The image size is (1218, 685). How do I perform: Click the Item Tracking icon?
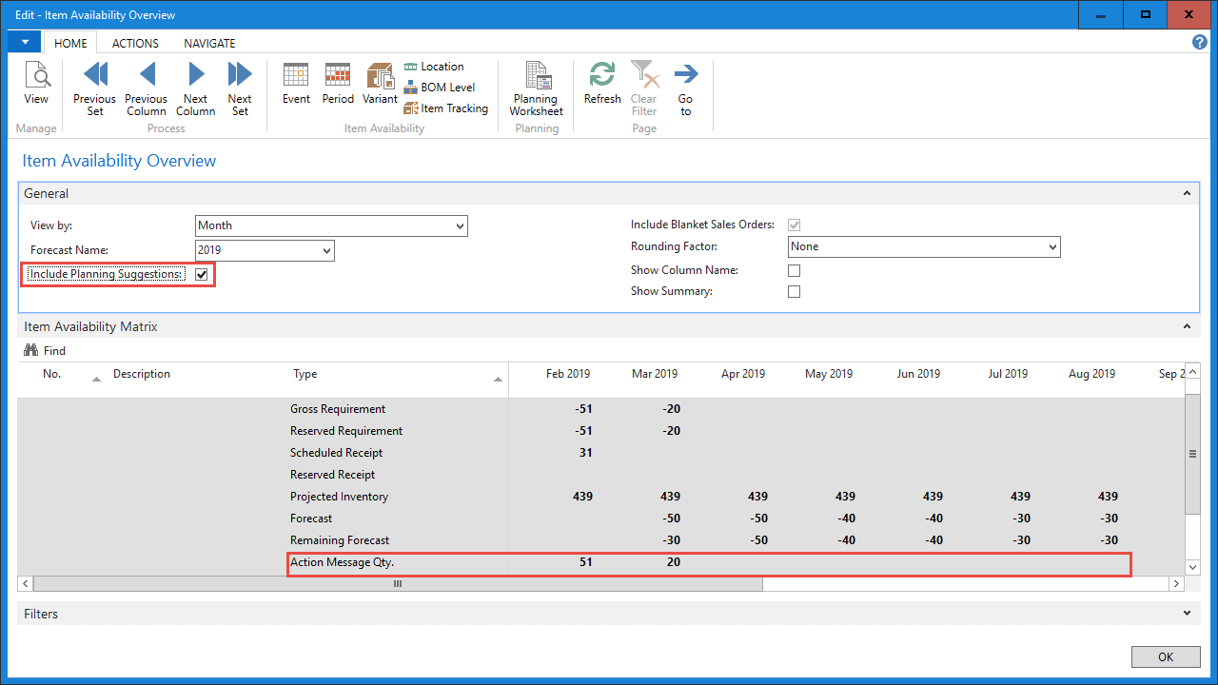[x=446, y=108]
